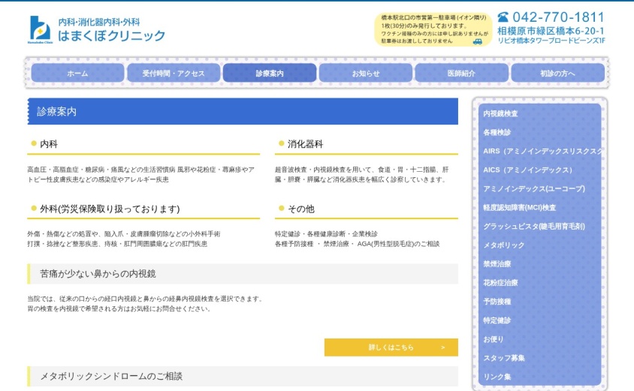Open the お知らせ navigation tab

pyautogui.click(x=366, y=73)
